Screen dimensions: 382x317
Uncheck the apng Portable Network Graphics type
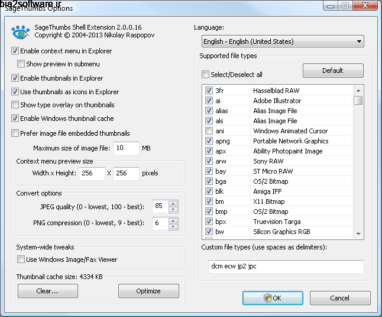(x=209, y=140)
